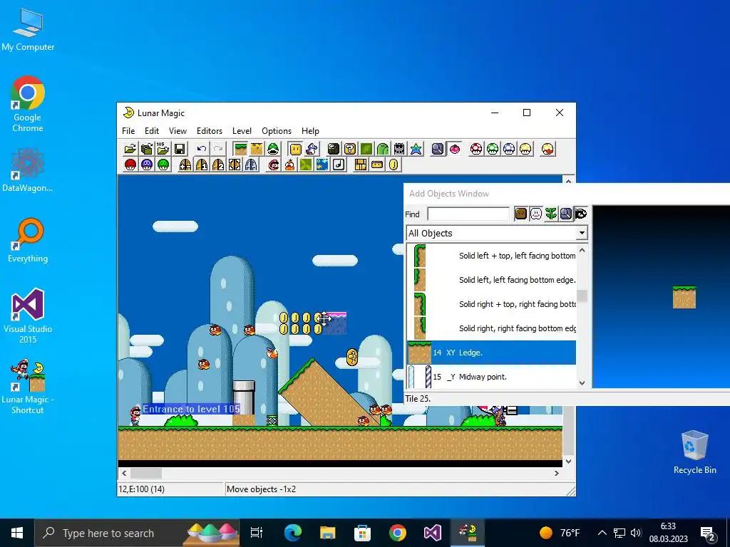This screenshot has width=730, height=547.
Task: Click the object list scroll down arrow
Action: coord(582,382)
